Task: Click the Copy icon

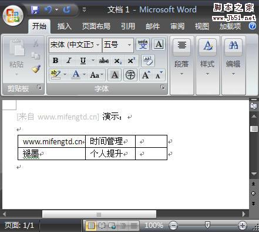Action: tap(36, 56)
